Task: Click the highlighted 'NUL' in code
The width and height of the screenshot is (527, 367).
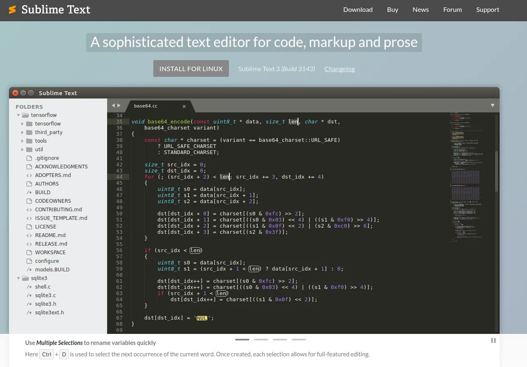Action: [202, 318]
